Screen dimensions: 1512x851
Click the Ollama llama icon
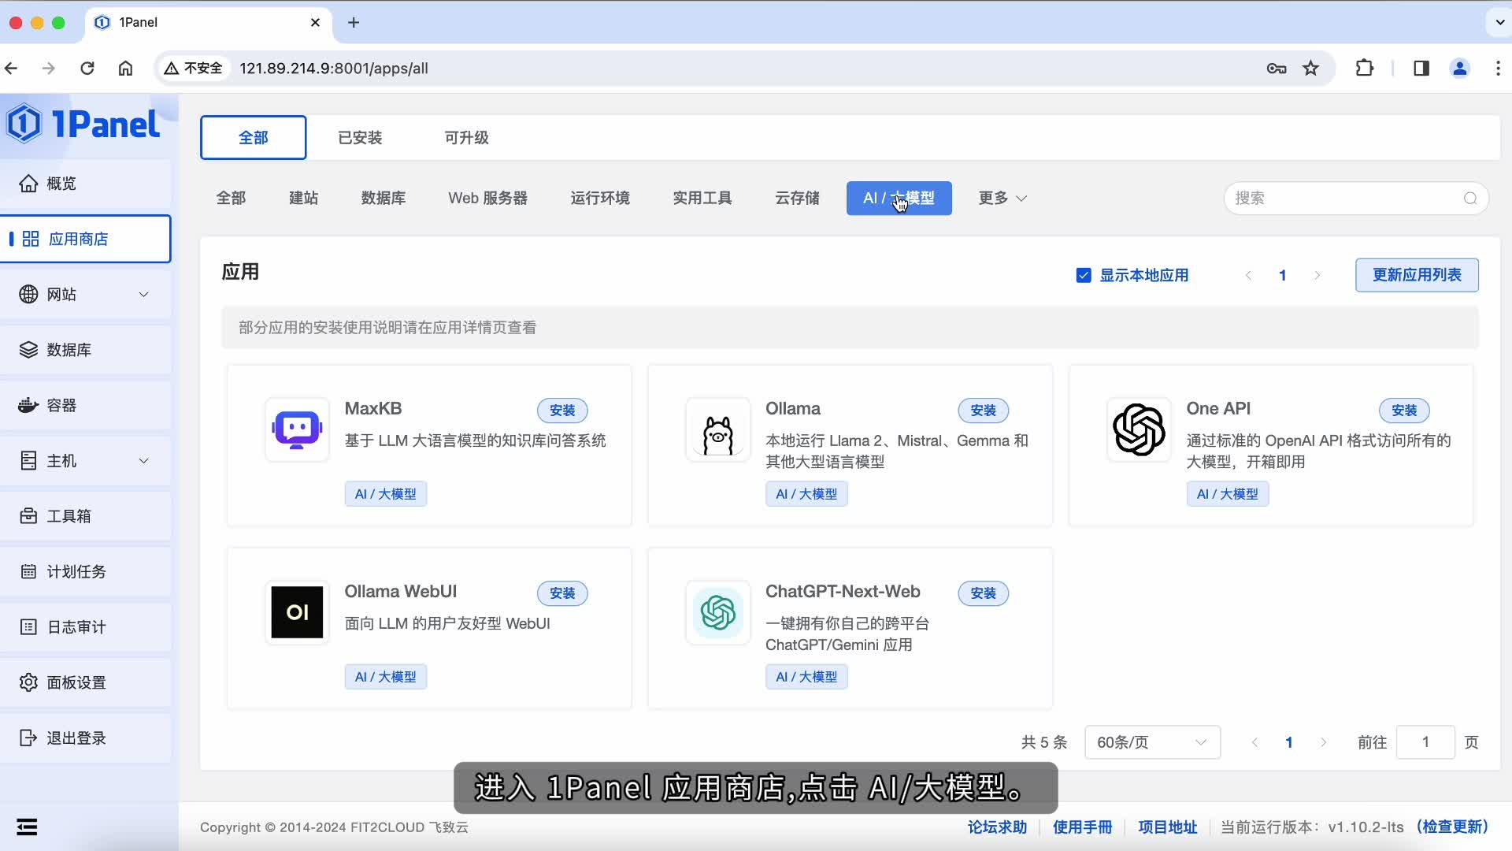coord(717,430)
